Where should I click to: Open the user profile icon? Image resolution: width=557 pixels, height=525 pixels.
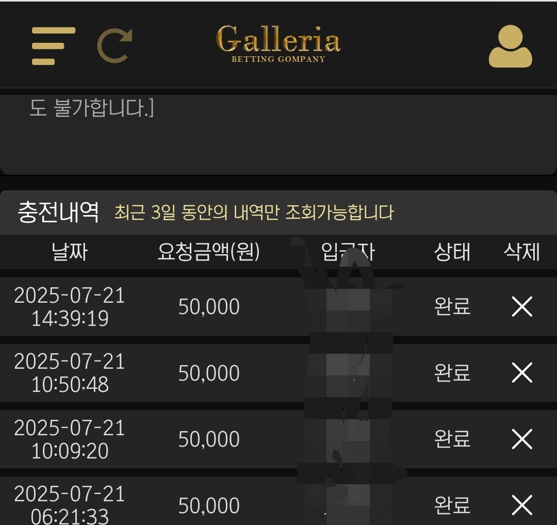[x=511, y=46]
